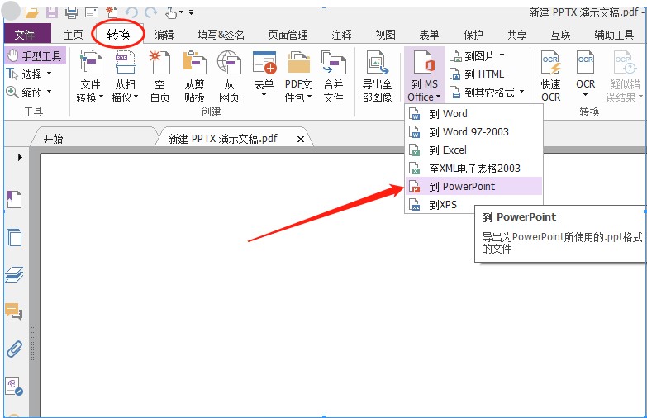Expand the navigation panel arrow
This screenshot has height=418, width=647.
tap(20, 157)
